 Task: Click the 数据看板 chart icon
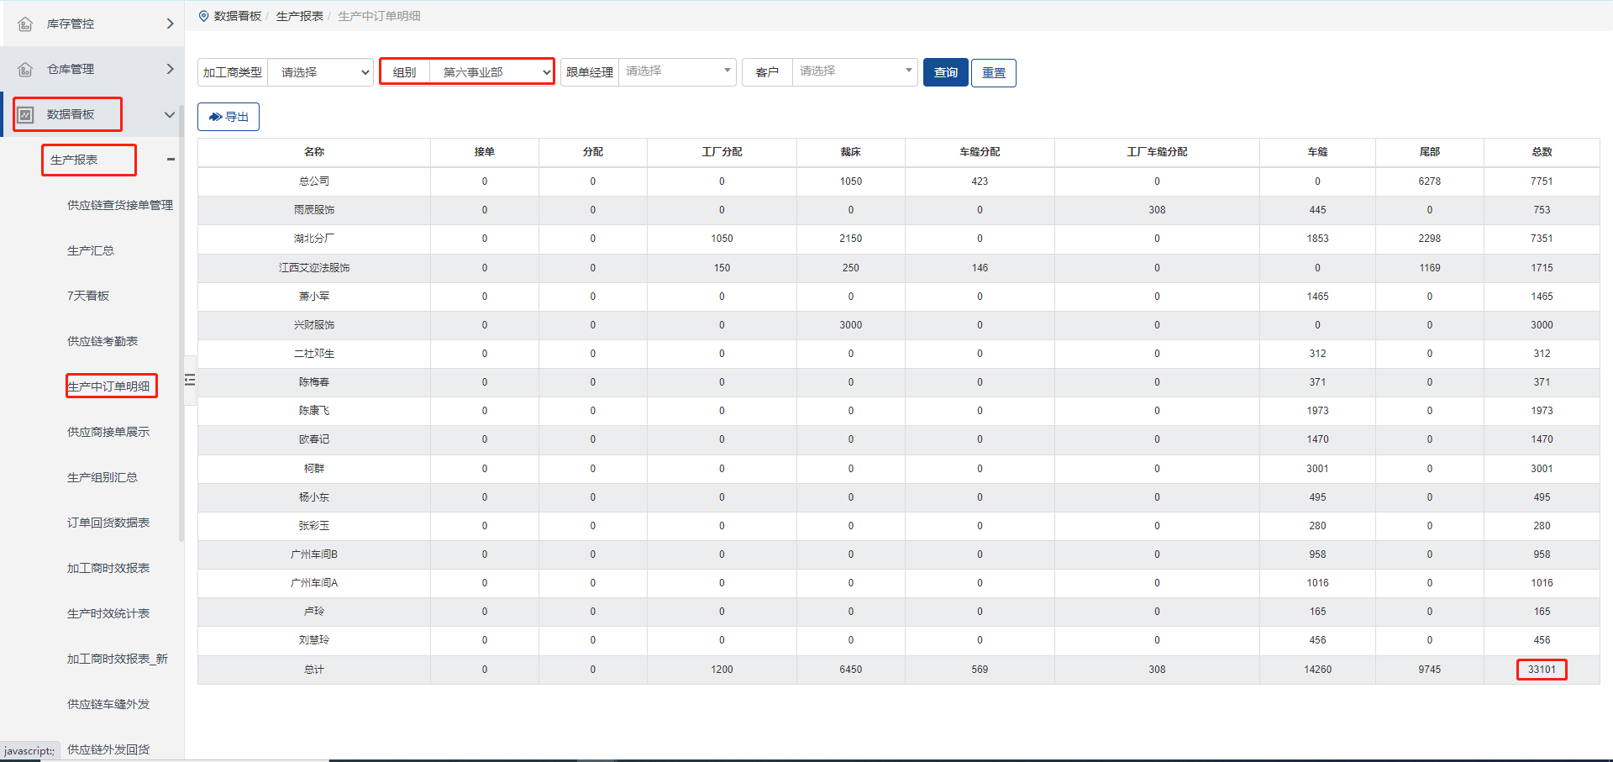tap(26, 114)
